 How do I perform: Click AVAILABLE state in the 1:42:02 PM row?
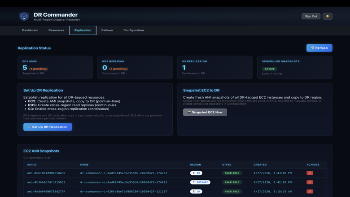(x=232, y=182)
